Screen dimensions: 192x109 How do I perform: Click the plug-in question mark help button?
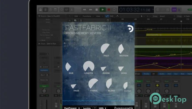point(95,108)
